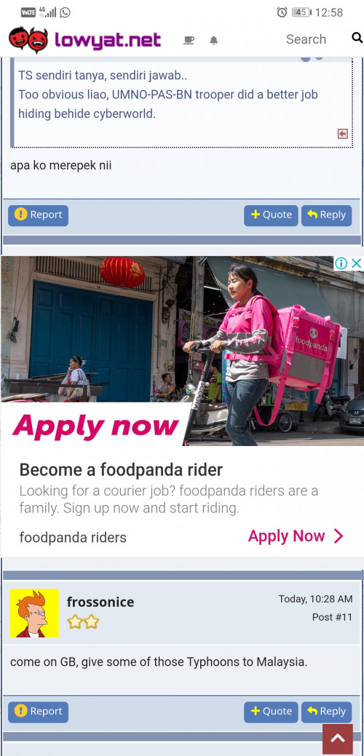Tap the magnifying glass search icon
The image size is (364, 756).
coord(357,38)
